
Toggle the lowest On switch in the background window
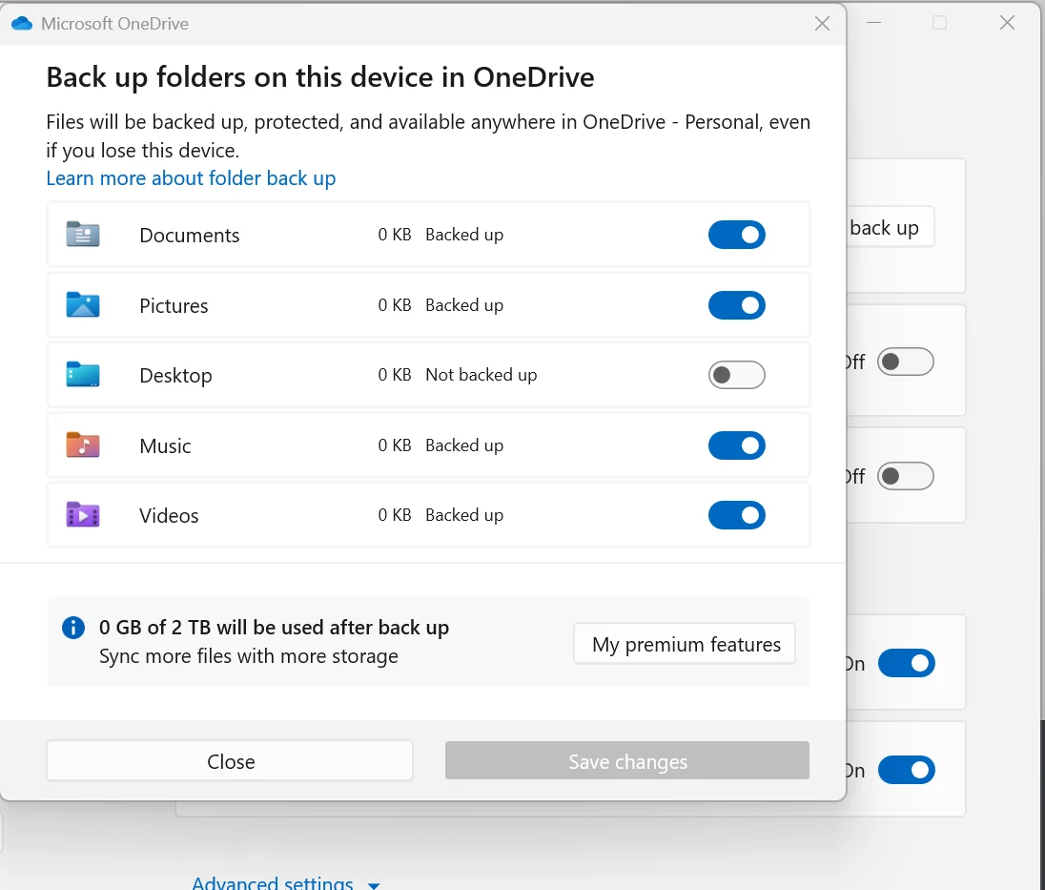tap(907, 770)
